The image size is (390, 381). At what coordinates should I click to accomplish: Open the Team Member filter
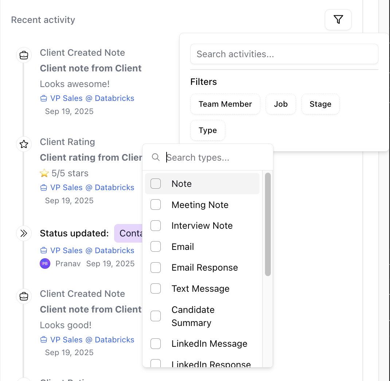[x=225, y=104]
